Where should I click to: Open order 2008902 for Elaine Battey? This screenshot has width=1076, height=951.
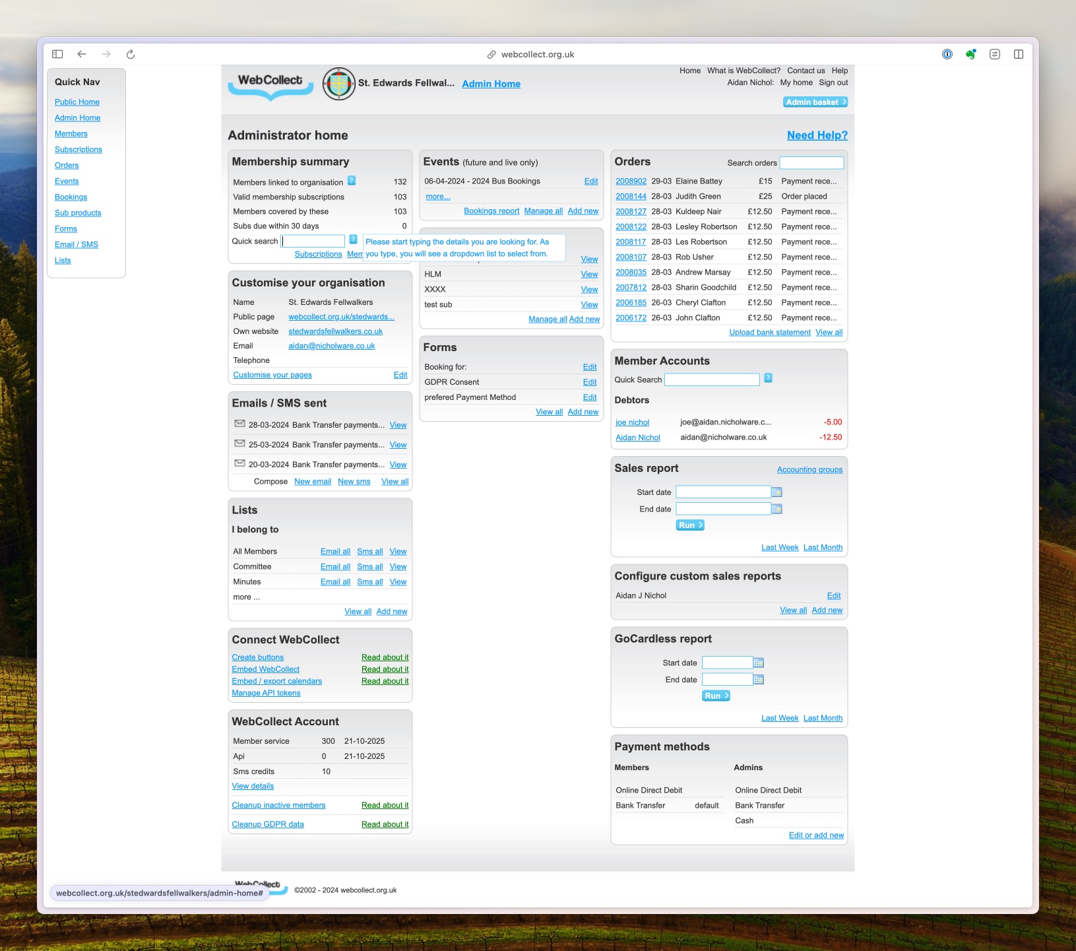click(x=631, y=181)
